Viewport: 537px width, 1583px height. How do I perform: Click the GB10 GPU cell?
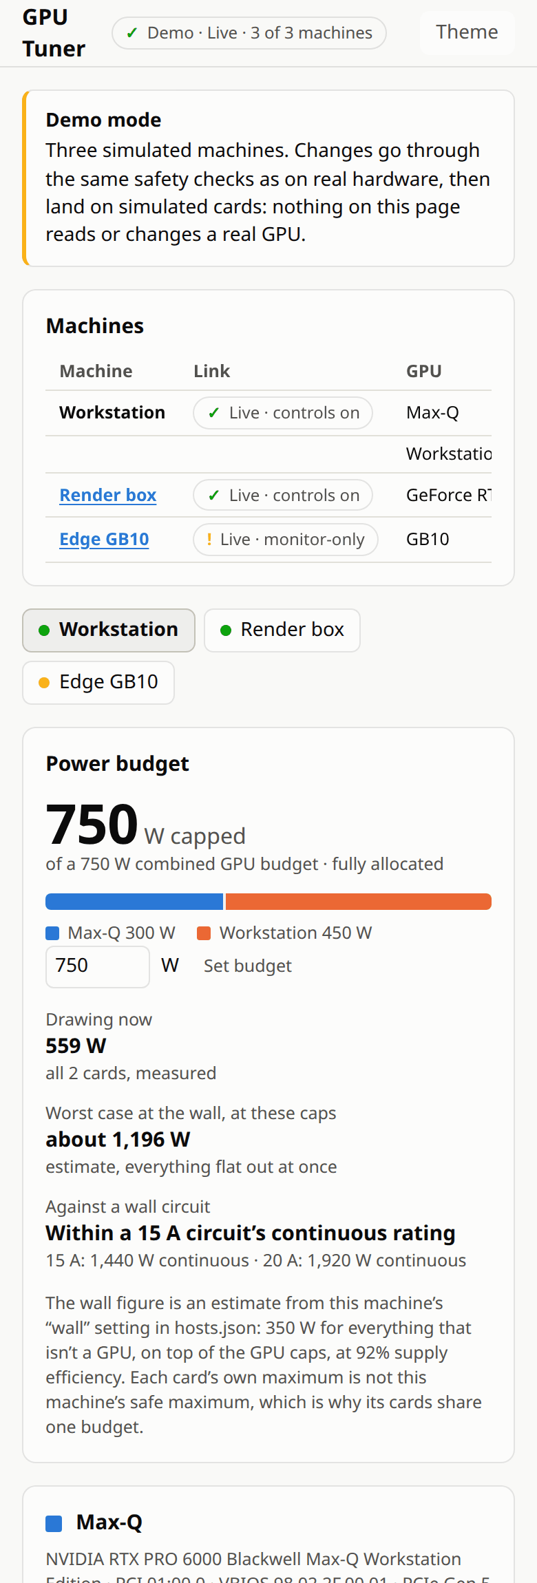[x=428, y=539]
